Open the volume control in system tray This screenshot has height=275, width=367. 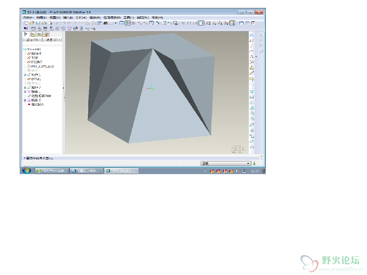tap(238, 171)
